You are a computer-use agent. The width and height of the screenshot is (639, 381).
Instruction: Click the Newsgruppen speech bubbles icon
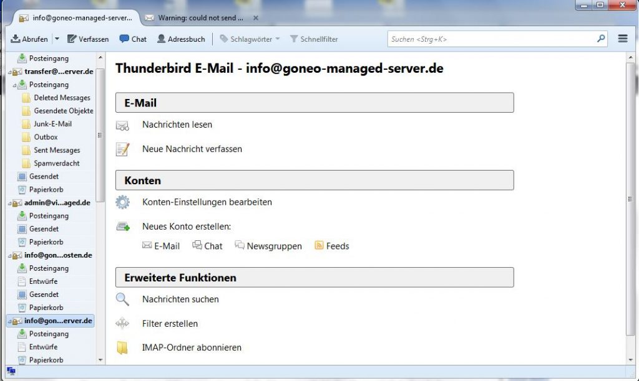tap(240, 245)
